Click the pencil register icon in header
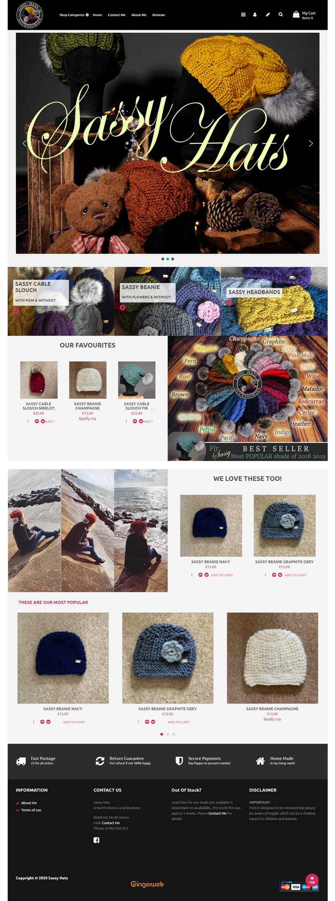This screenshot has width=335, height=901. [268, 15]
